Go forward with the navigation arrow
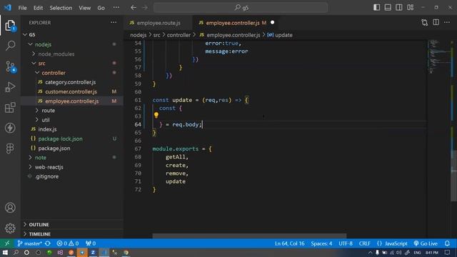Image resolution: width=457 pixels, height=257 pixels. pos(145,8)
